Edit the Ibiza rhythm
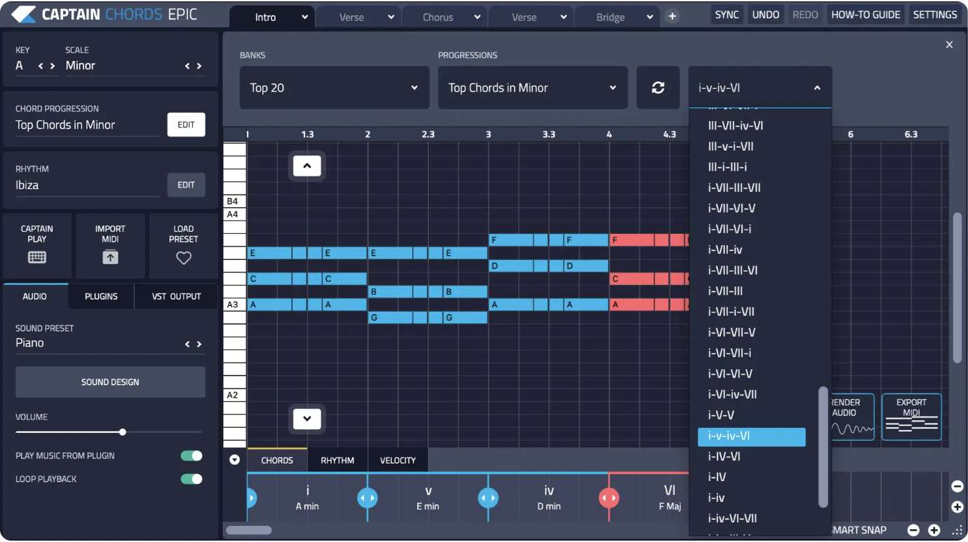 coord(186,185)
